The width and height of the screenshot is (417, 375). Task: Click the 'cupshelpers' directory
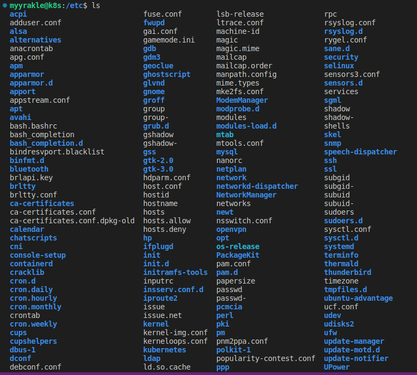(x=33, y=341)
